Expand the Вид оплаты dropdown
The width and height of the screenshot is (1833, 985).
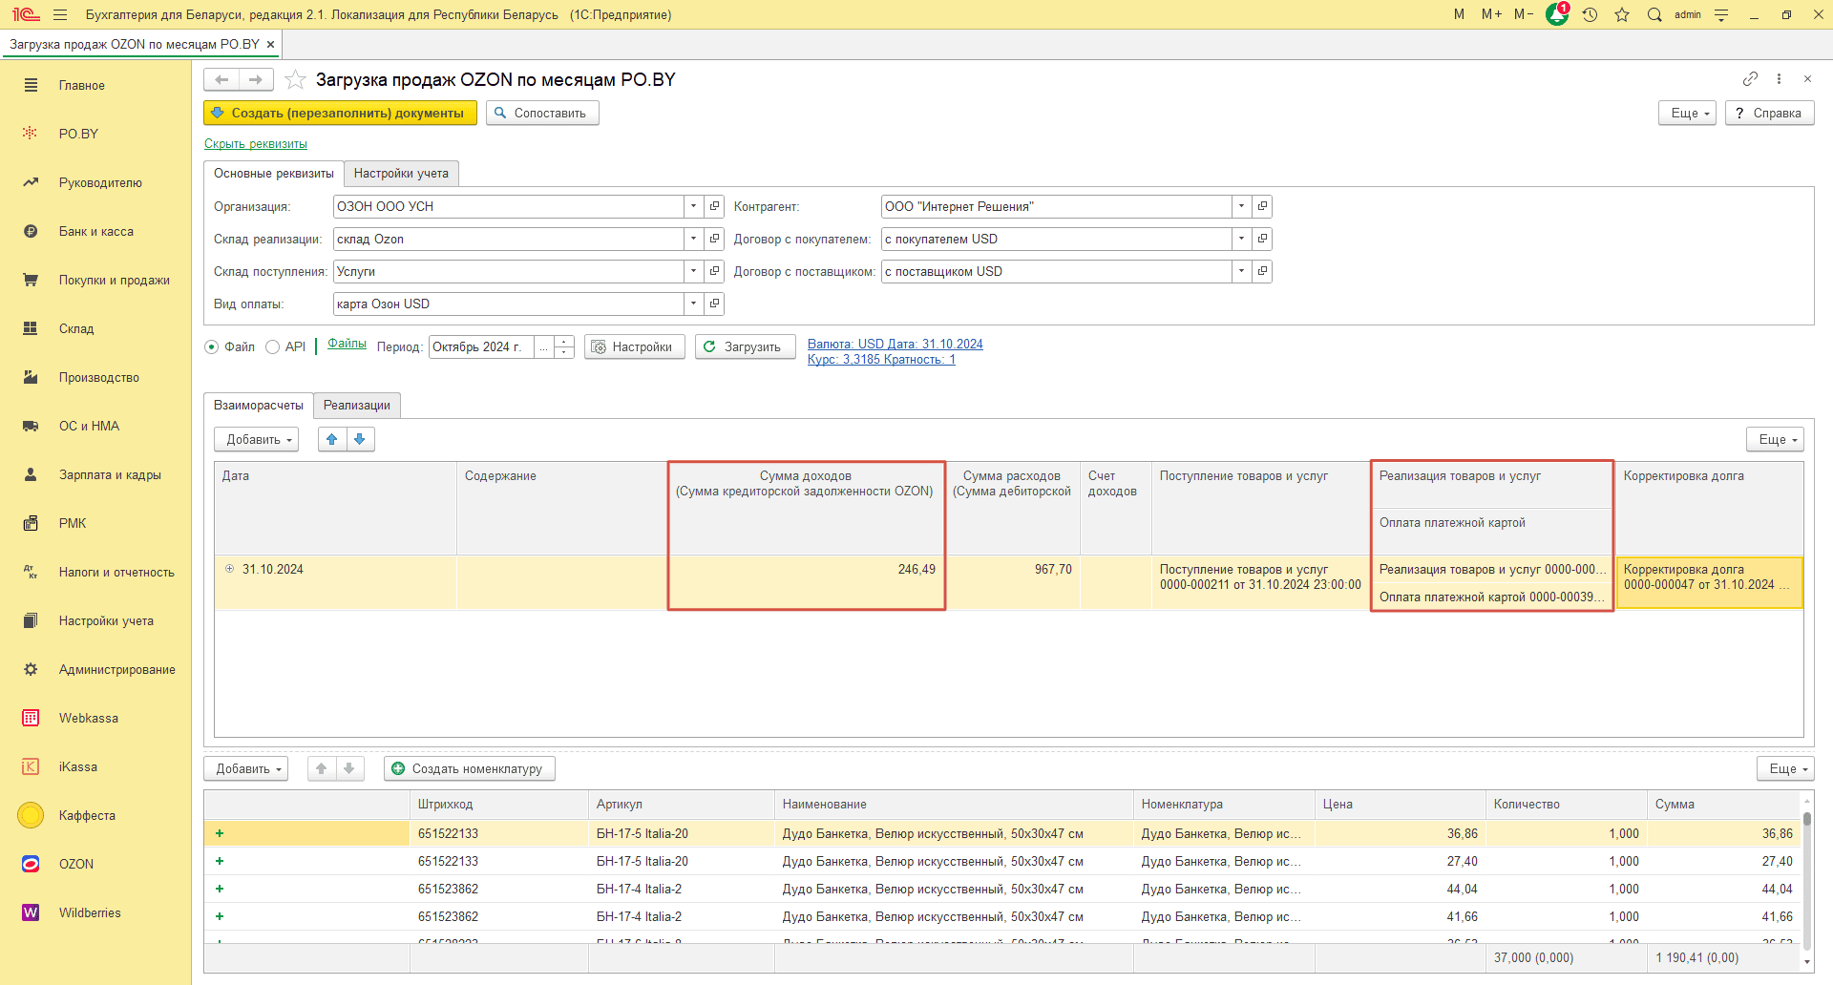pyautogui.click(x=694, y=304)
